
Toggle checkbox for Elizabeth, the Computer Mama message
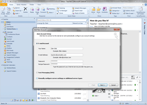(x=38, y=98)
